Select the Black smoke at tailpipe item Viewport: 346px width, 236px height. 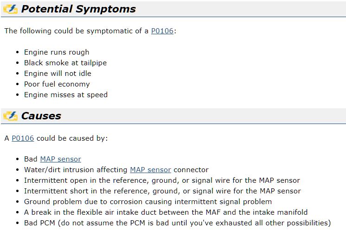(x=65, y=63)
